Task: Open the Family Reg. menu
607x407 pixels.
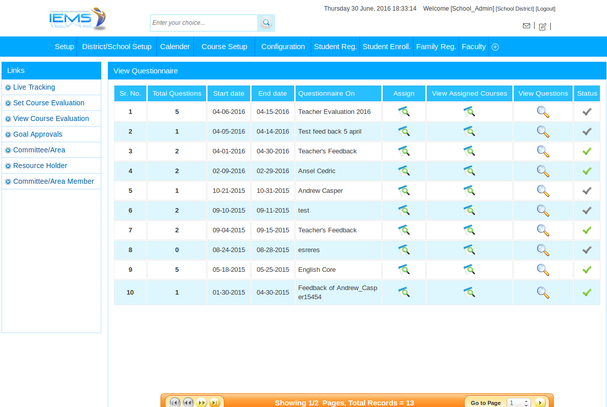Action: pyautogui.click(x=436, y=47)
